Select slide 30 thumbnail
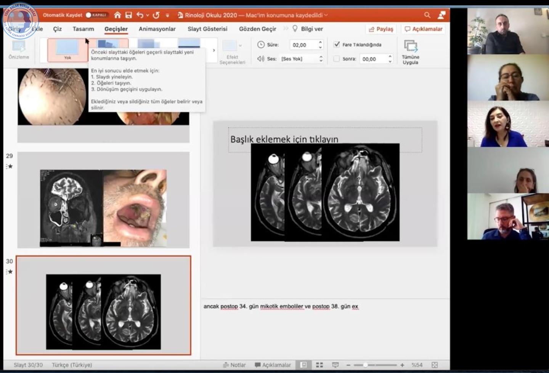 pos(103,306)
